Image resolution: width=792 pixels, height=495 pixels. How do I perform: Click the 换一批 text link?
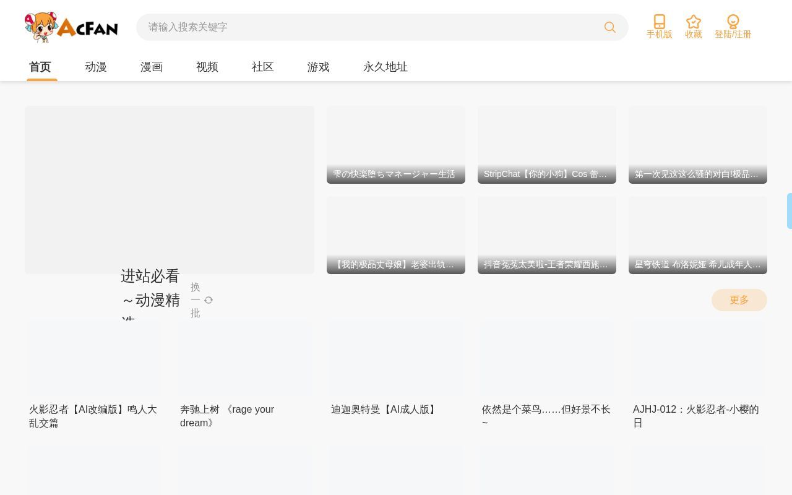[196, 300]
